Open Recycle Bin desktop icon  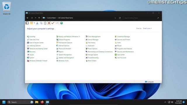pos(7,8)
